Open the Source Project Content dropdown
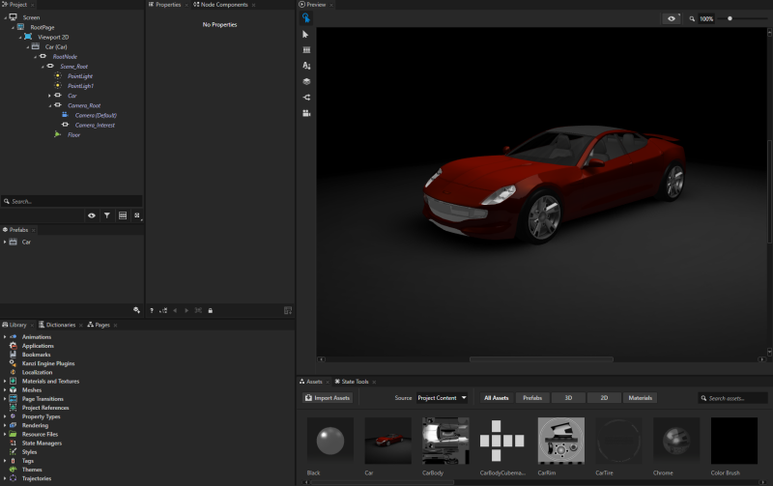 click(443, 398)
